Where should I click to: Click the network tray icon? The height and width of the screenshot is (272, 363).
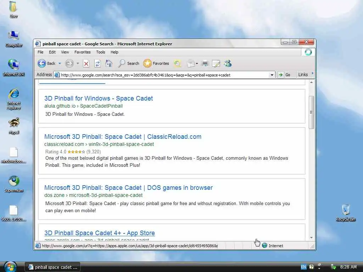pyautogui.click(x=333, y=267)
